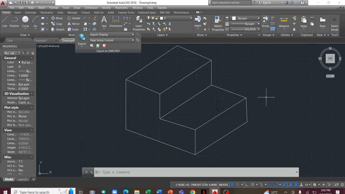This screenshot has width=345, height=194.
Task: Toggle snap mode in status bar
Action: [x=238, y=185]
